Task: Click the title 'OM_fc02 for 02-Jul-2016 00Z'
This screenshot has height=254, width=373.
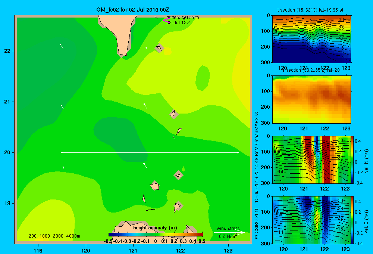Action: 133,10
